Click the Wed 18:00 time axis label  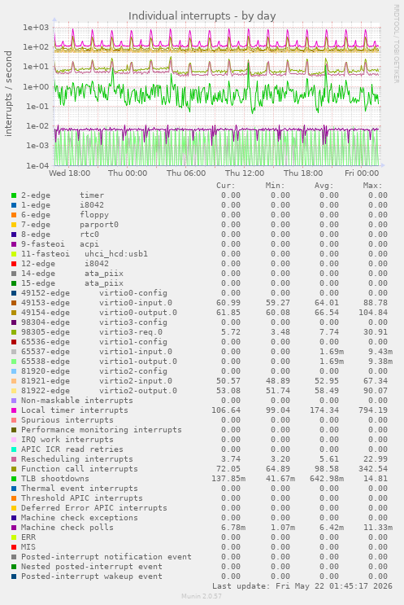(69, 173)
